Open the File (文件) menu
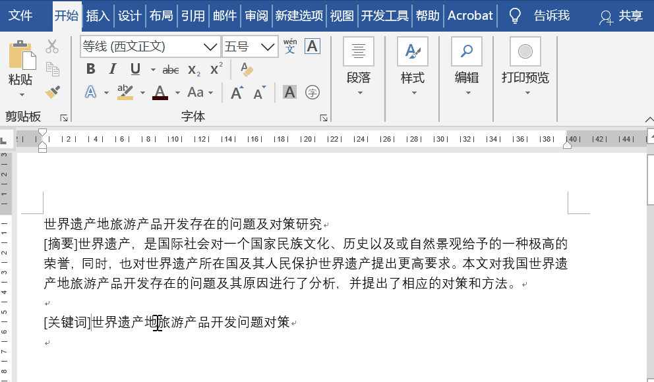 [x=20, y=15]
